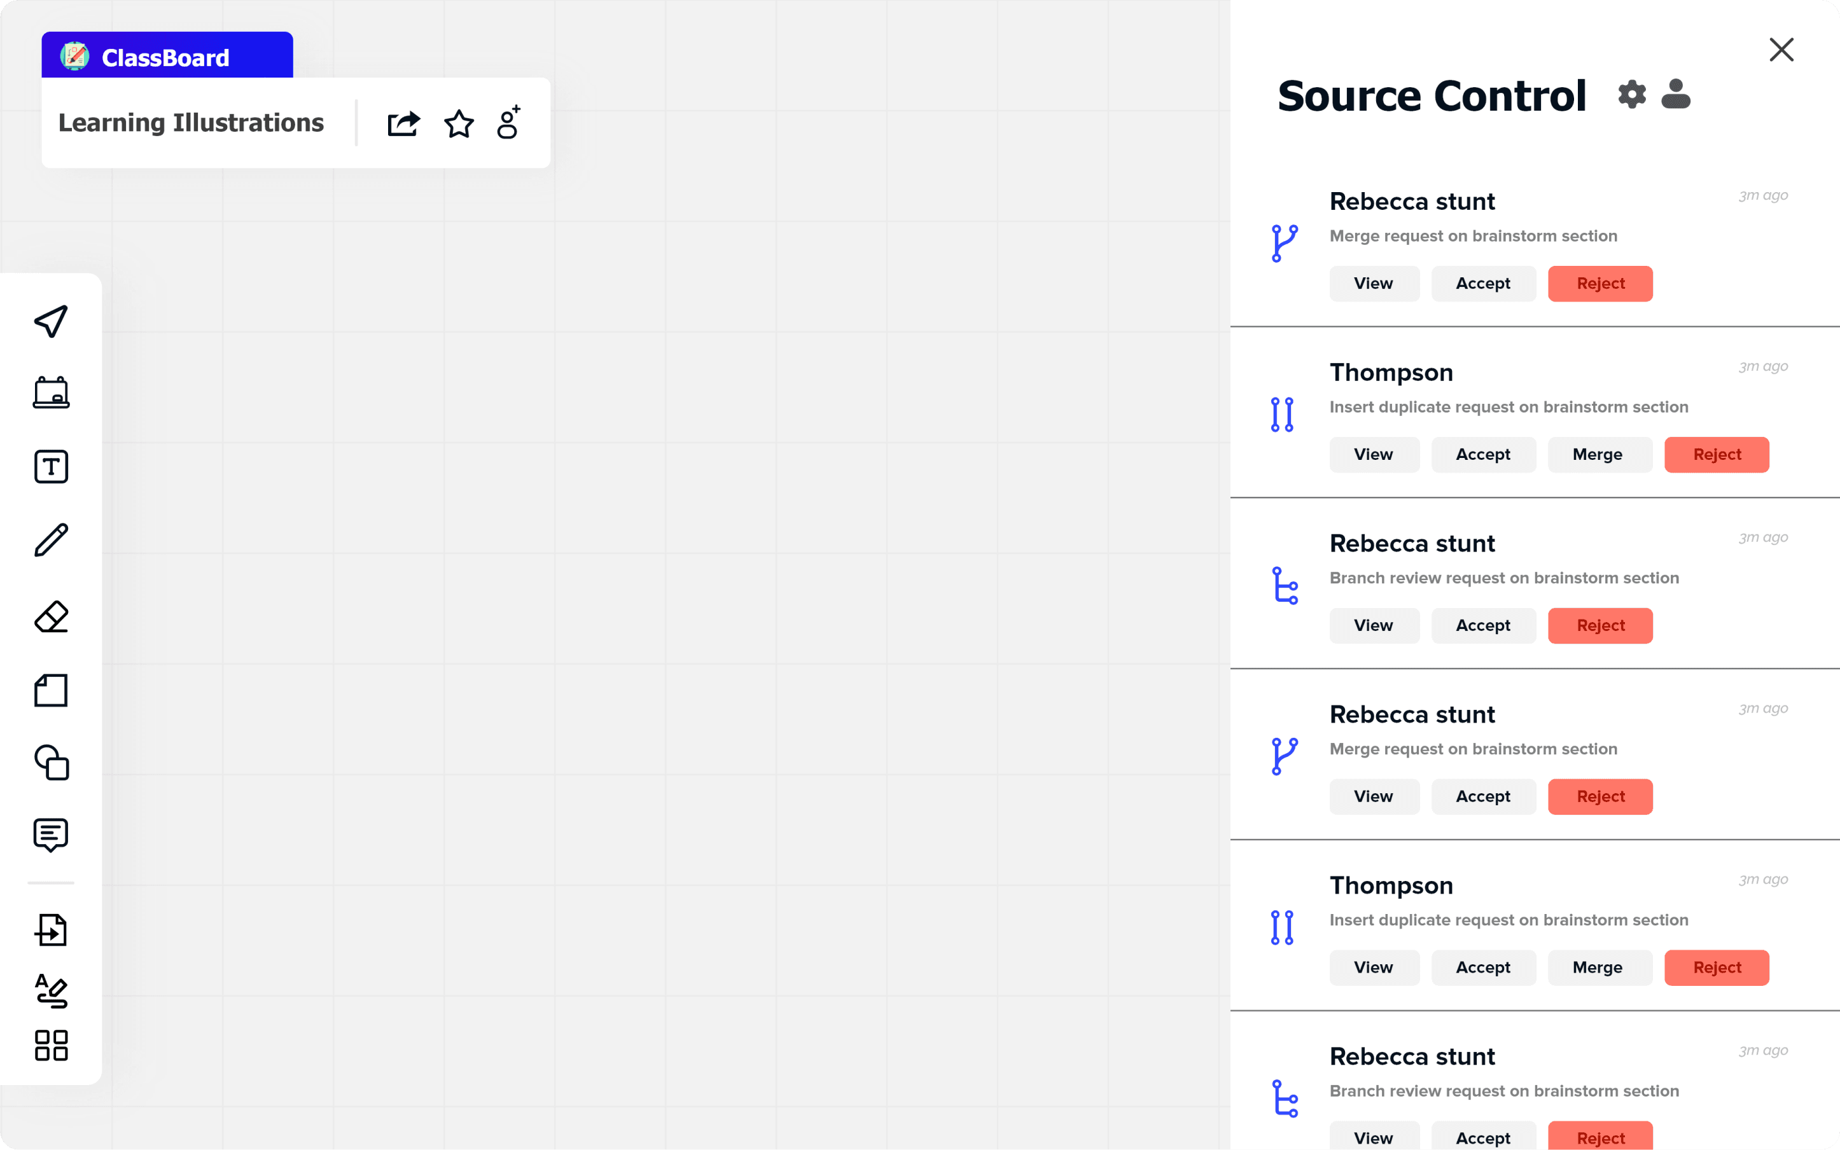The width and height of the screenshot is (1840, 1150).
Task: Add a sticky note with the note tool
Action: pos(51,691)
